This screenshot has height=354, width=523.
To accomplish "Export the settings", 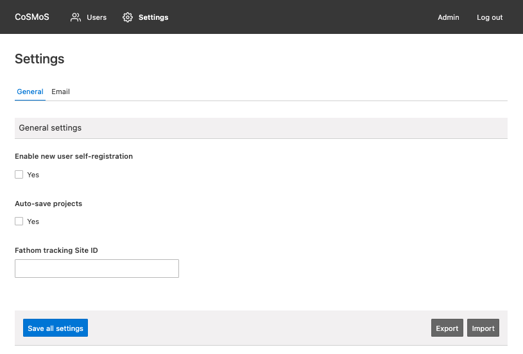I will point(447,328).
